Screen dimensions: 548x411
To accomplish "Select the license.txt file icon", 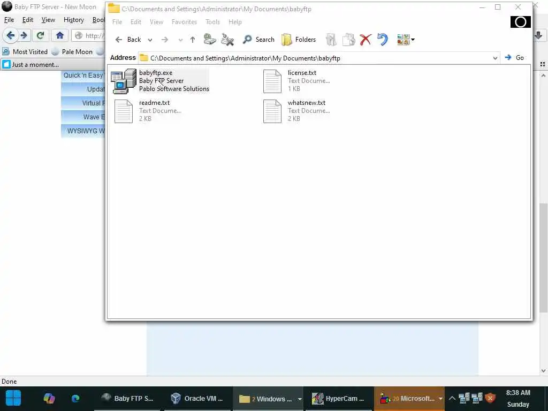I will coord(272,81).
